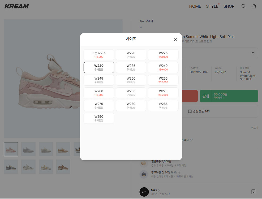Image resolution: width=262 pixels, height=199 pixels.
Task: Close the size selection popup
Action: [175, 40]
